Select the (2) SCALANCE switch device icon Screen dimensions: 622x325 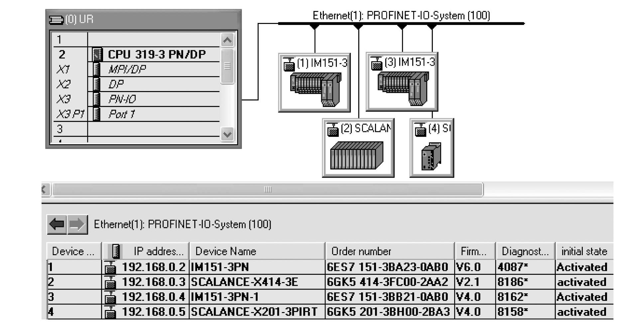(358, 148)
